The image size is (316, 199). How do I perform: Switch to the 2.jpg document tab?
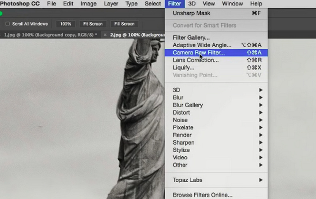(x=137, y=35)
